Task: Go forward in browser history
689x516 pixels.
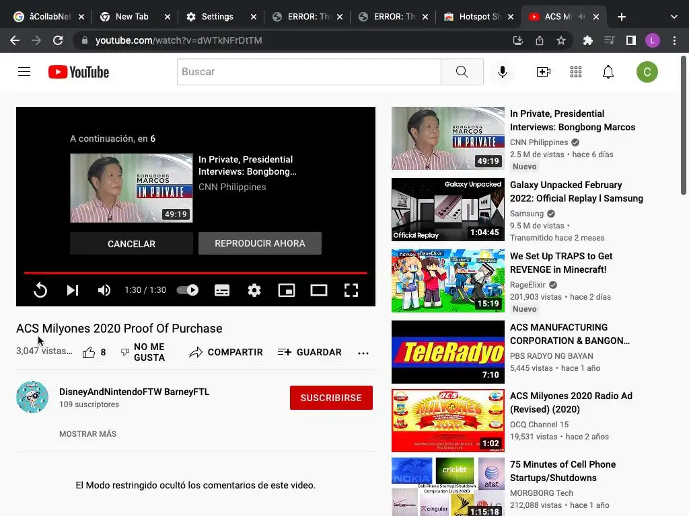Action: click(x=36, y=40)
